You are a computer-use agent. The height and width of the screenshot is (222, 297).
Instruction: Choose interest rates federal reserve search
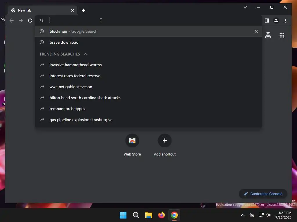148,76
